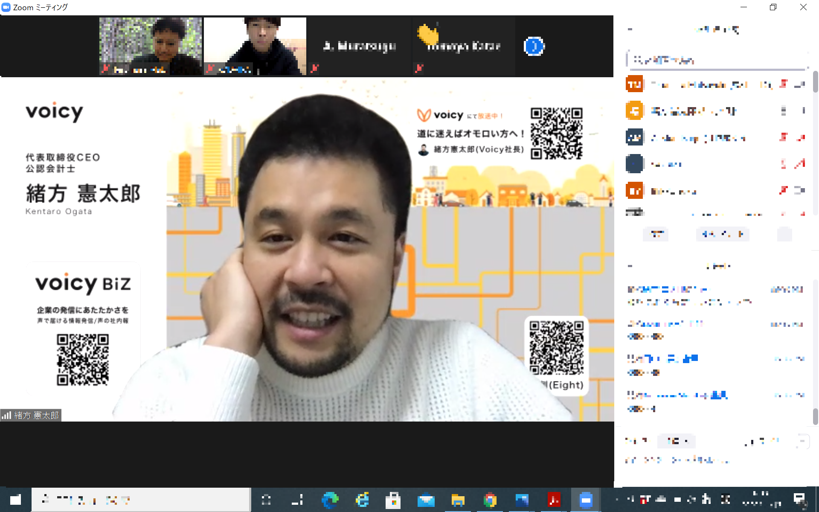Launch Adobe Acrobat from the taskbar
Image resolution: width=819 pixels, height=512 pixels.
554,500
